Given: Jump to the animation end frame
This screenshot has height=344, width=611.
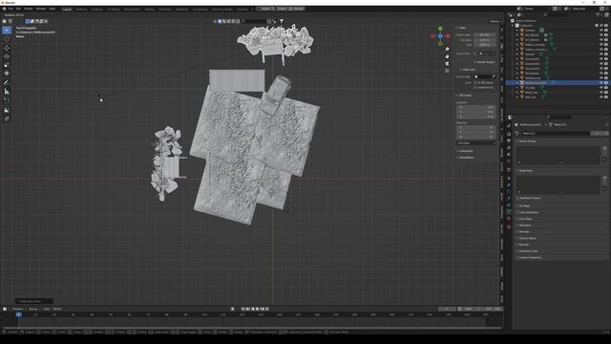Looking at the screenshot, I should click(267, 309).
